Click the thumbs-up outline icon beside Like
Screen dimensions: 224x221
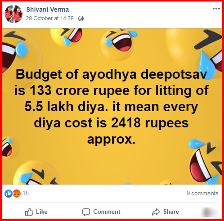point(29,212)
